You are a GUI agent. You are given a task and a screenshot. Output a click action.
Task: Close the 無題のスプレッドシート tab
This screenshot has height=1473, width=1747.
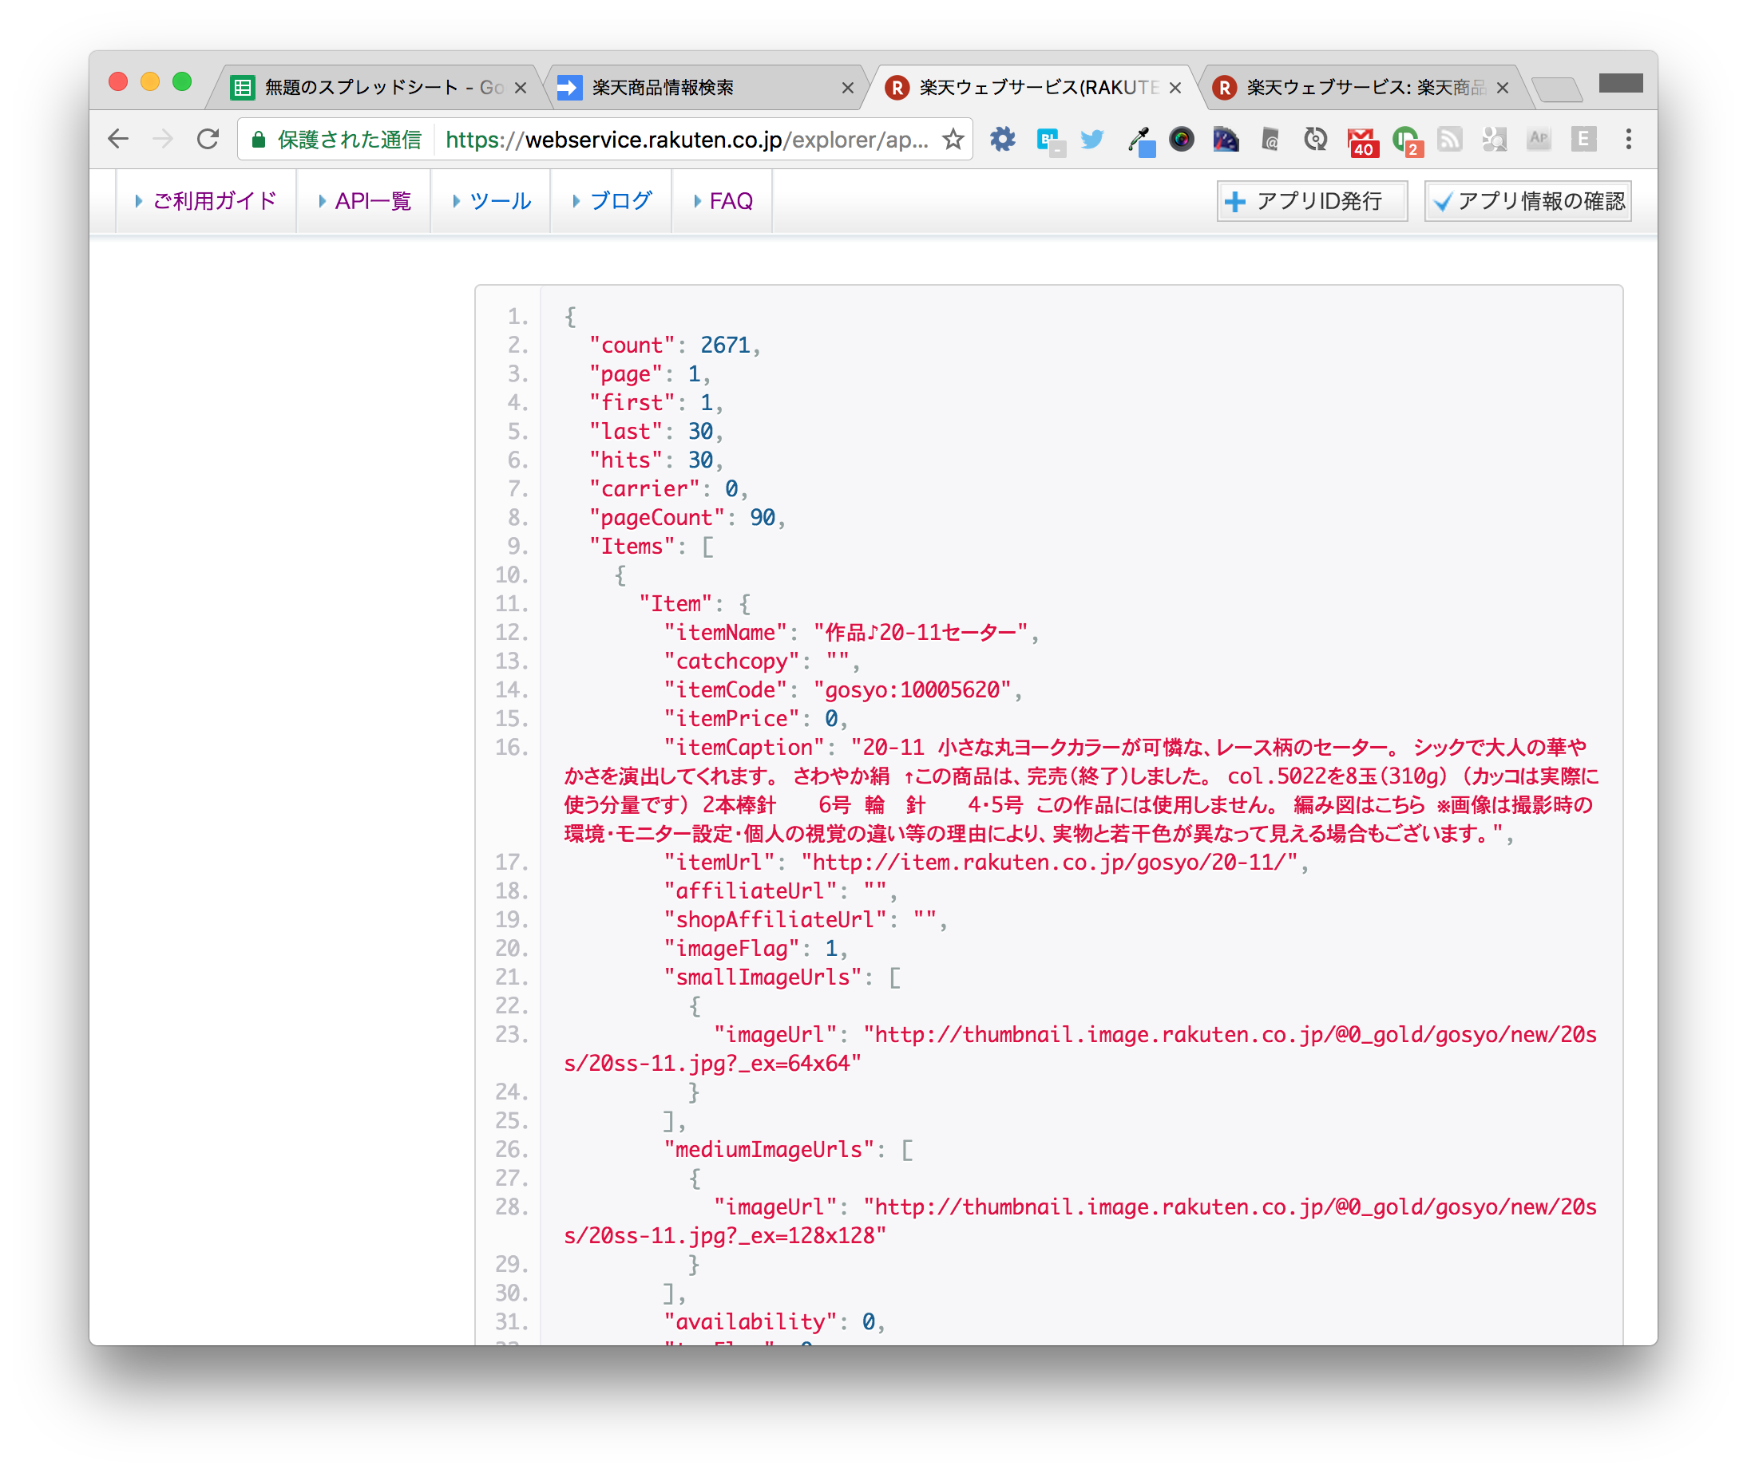[x=521, y=88]
